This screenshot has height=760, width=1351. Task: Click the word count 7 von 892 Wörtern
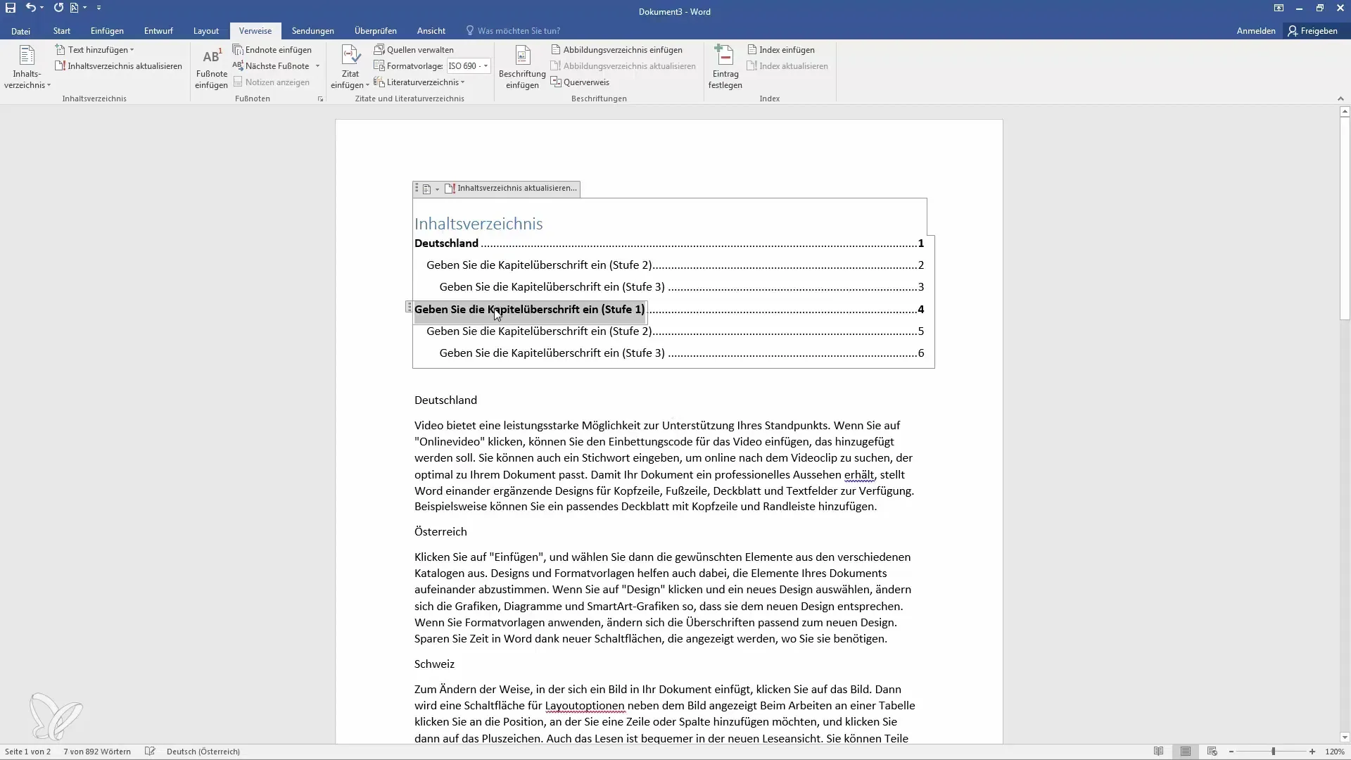(97, 752)
